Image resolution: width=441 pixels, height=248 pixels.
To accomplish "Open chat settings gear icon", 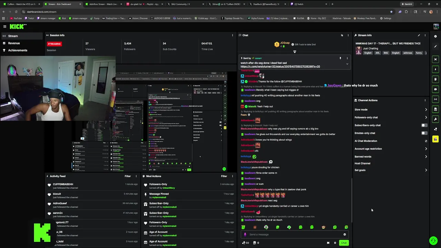I will click(335, 243).
